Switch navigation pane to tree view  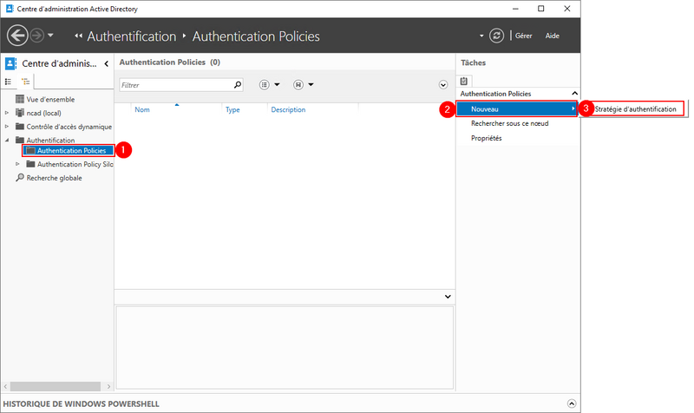pyautogui.click(x=25, y=82)
